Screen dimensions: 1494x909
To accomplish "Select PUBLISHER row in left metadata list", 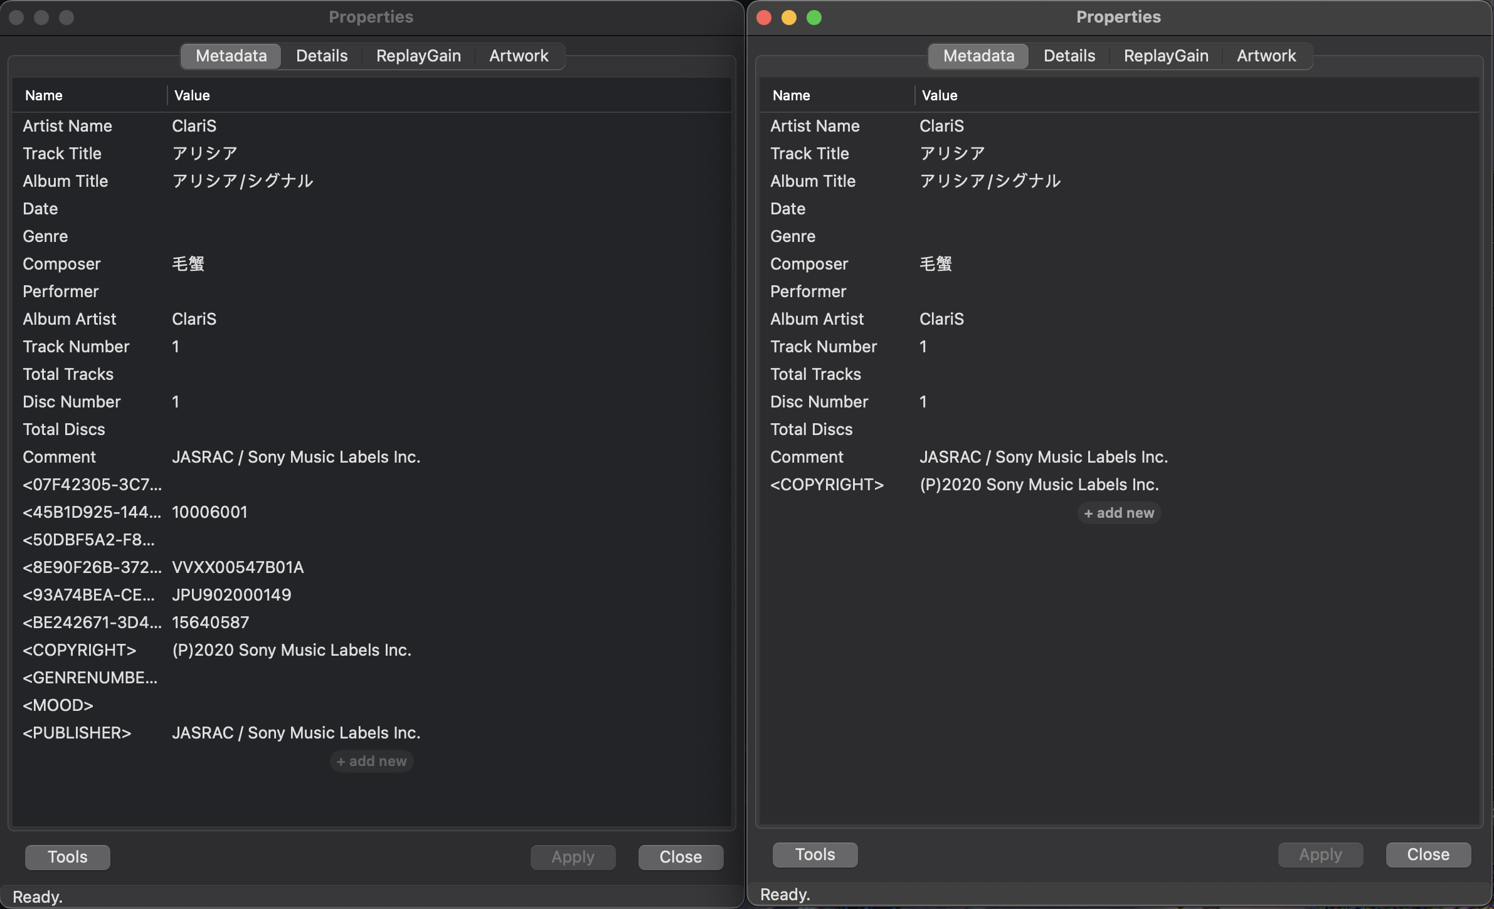I will tap(77, 733).
